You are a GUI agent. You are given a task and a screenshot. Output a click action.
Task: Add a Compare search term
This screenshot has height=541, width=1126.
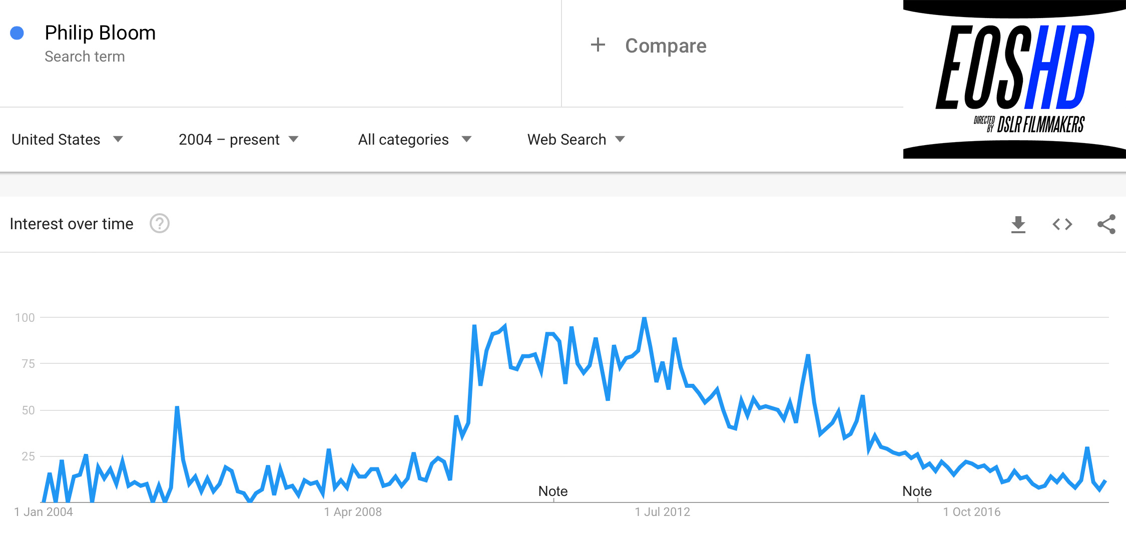pos(666,46)
